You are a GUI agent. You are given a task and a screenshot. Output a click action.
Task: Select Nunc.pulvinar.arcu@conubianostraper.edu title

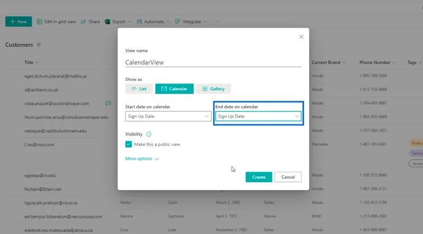coord(67,117)
